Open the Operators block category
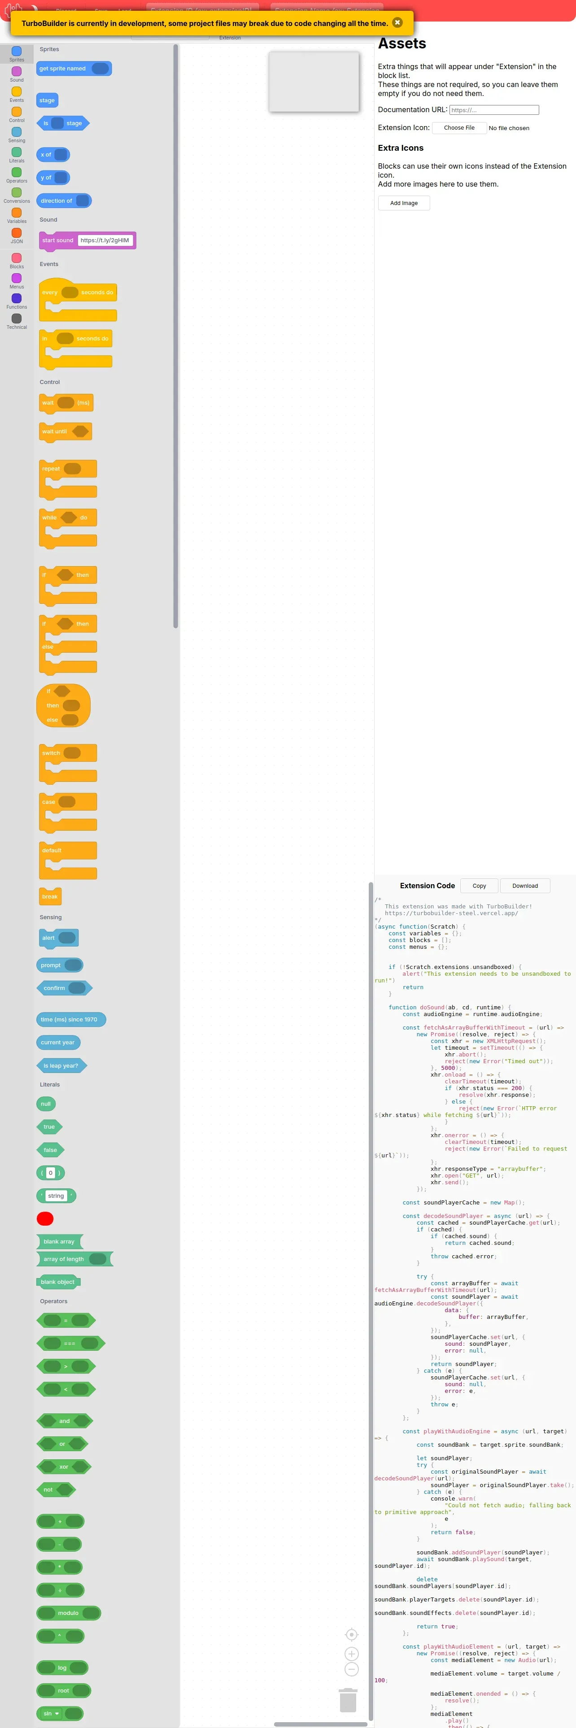The width and height of the screenshot is (576, 1728). tap(17, 175)
